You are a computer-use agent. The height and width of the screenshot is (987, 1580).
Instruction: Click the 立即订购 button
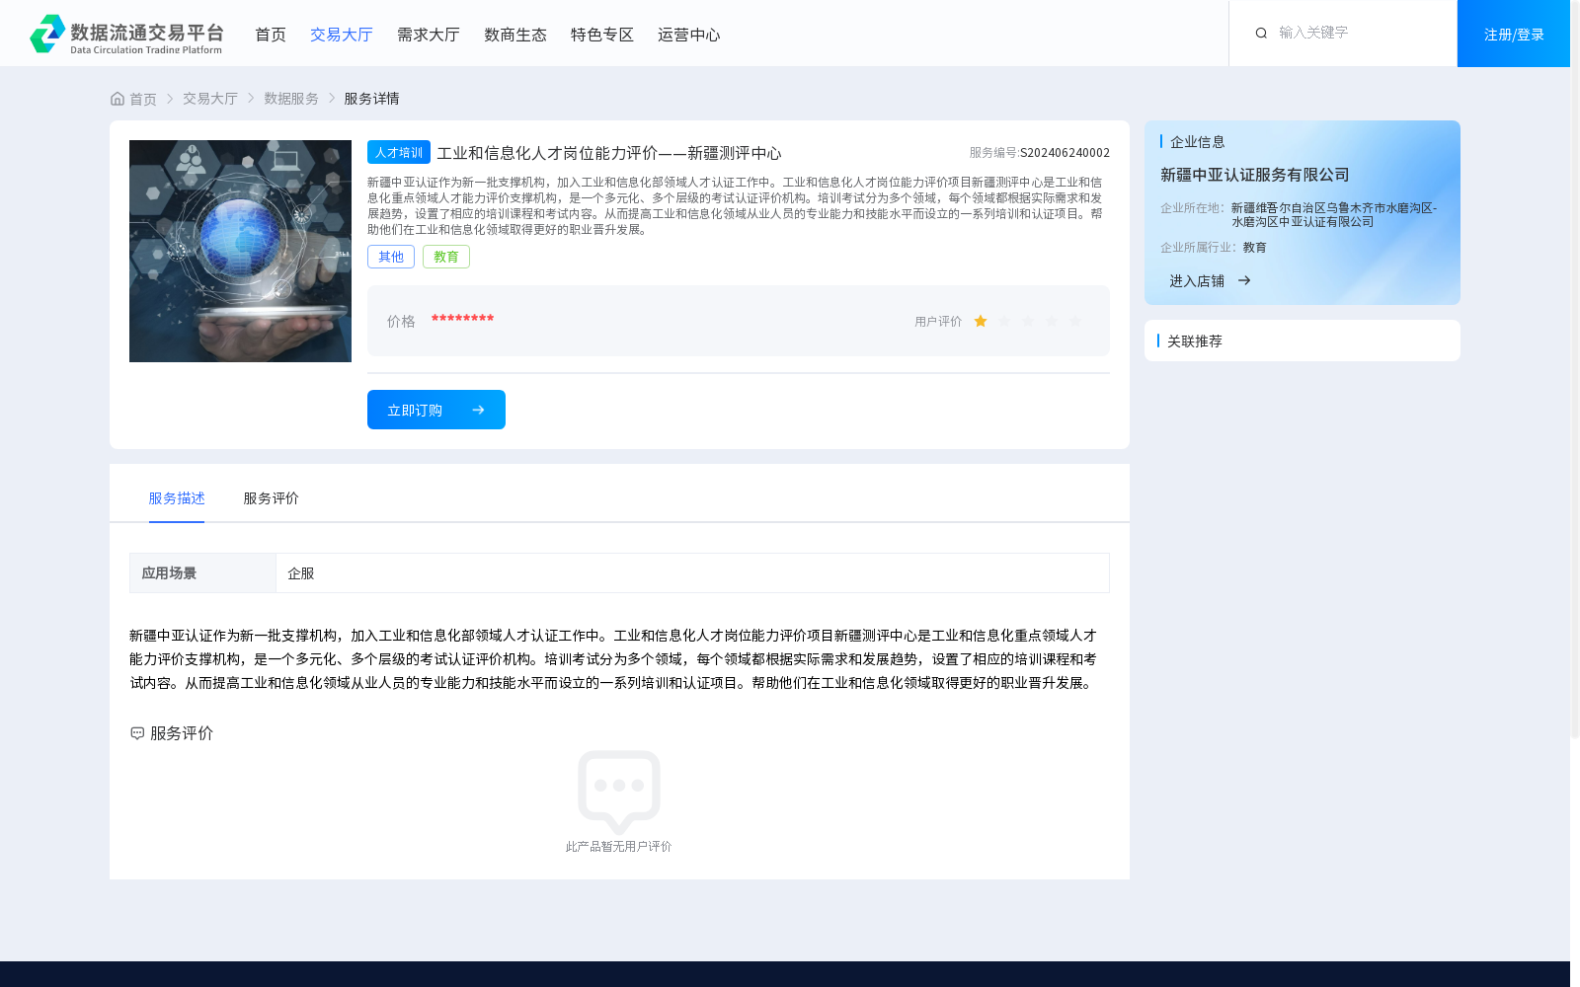436,410
